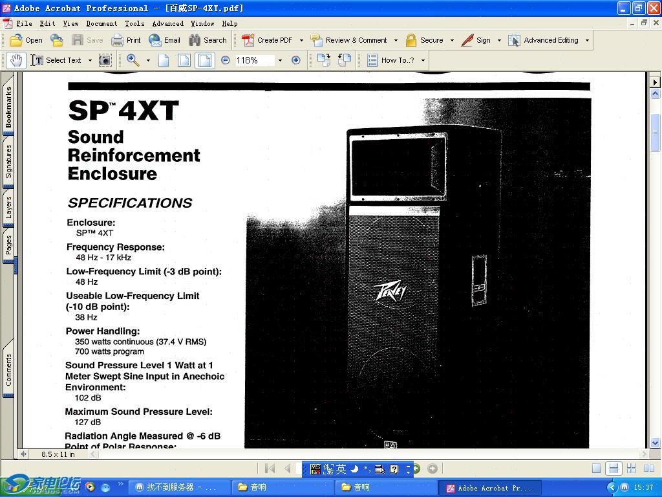Click the Fit Width page icon

tap(205, 60)
